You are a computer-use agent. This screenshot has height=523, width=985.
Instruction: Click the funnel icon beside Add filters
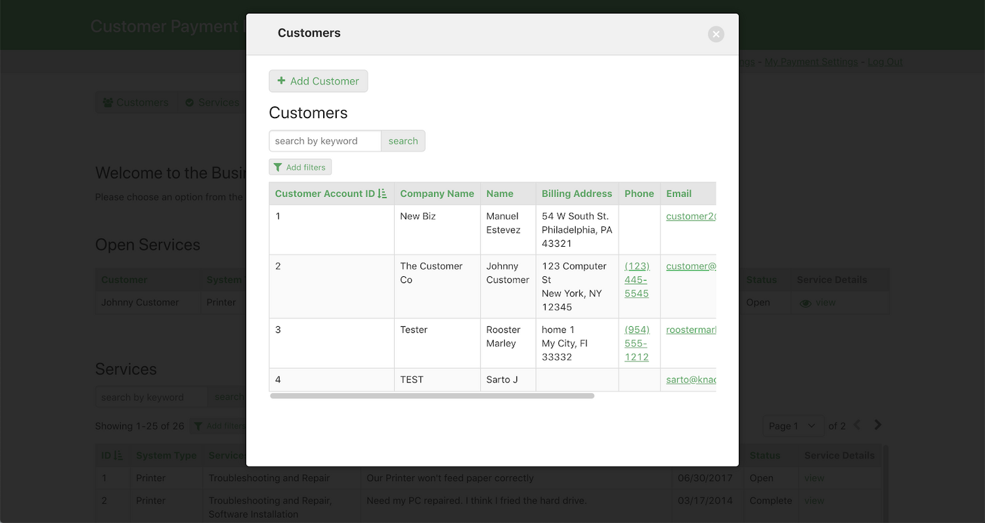(278, 167)
